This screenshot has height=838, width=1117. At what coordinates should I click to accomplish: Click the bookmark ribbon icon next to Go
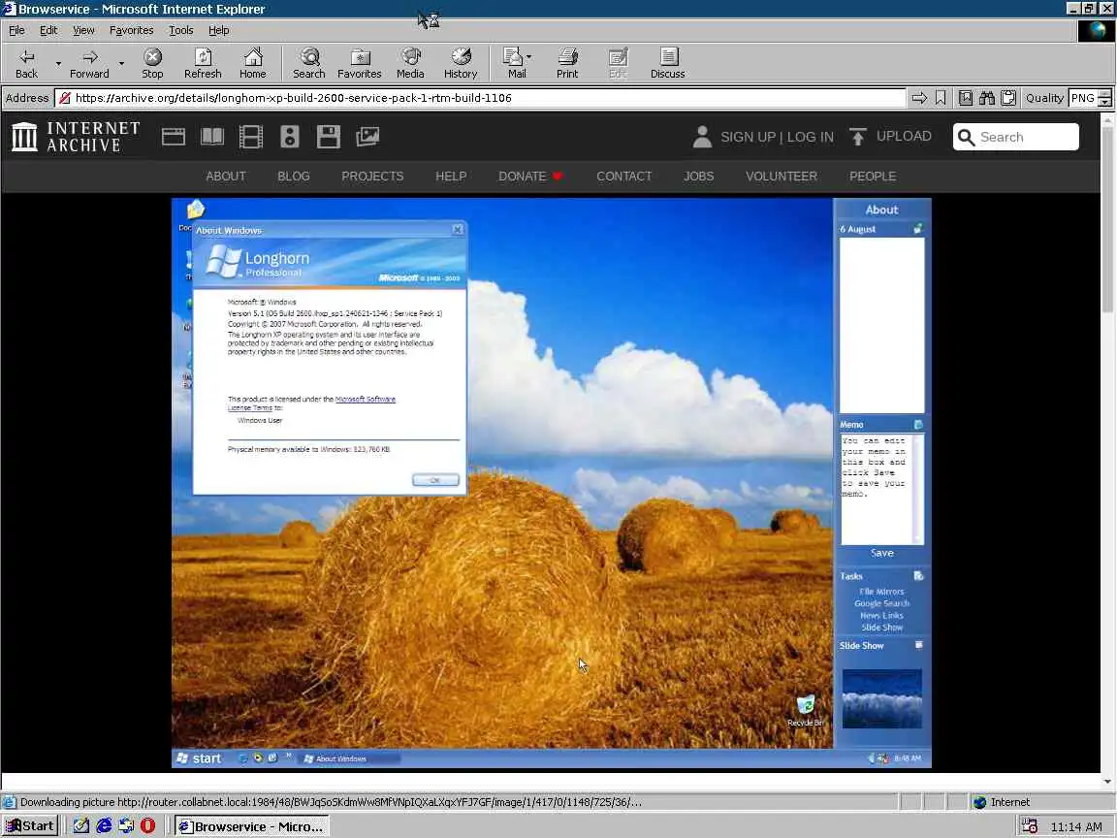(x=941, y=98)
